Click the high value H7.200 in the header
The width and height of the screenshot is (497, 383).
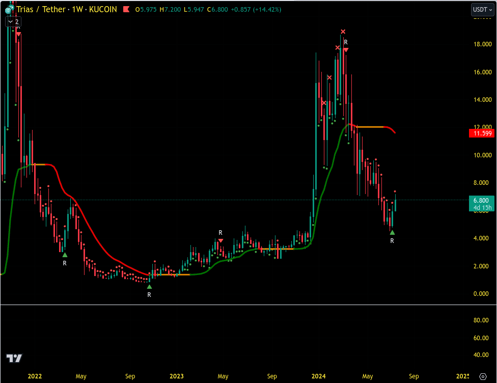[170, 10]
